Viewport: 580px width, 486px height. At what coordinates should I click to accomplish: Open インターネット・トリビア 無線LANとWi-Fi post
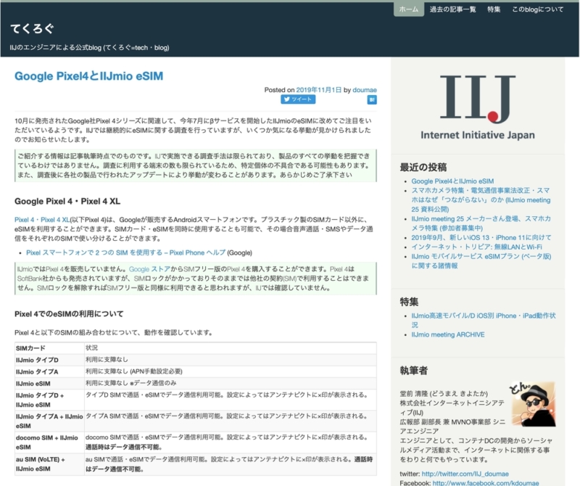pyautogui.click(x=476, y=247)
